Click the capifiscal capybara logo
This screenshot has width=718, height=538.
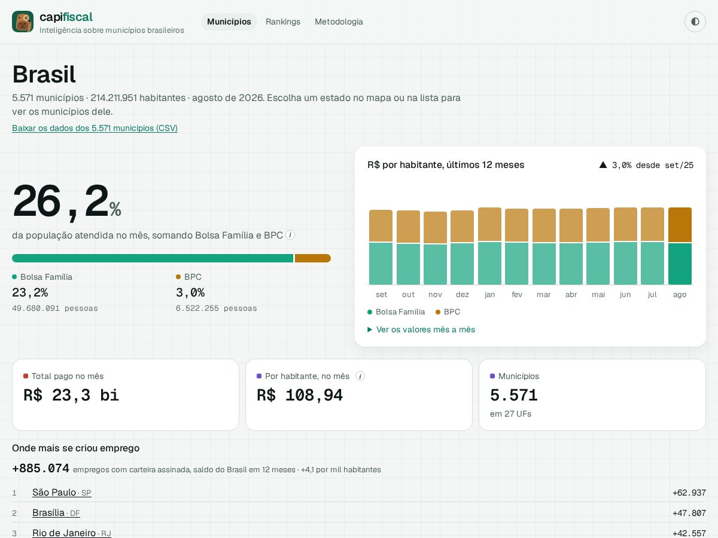[23, 22]
